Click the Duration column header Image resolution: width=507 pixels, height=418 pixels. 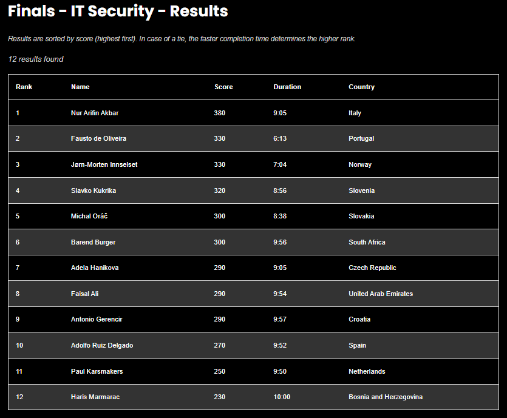pyautogui.click(x=287, y=87)
